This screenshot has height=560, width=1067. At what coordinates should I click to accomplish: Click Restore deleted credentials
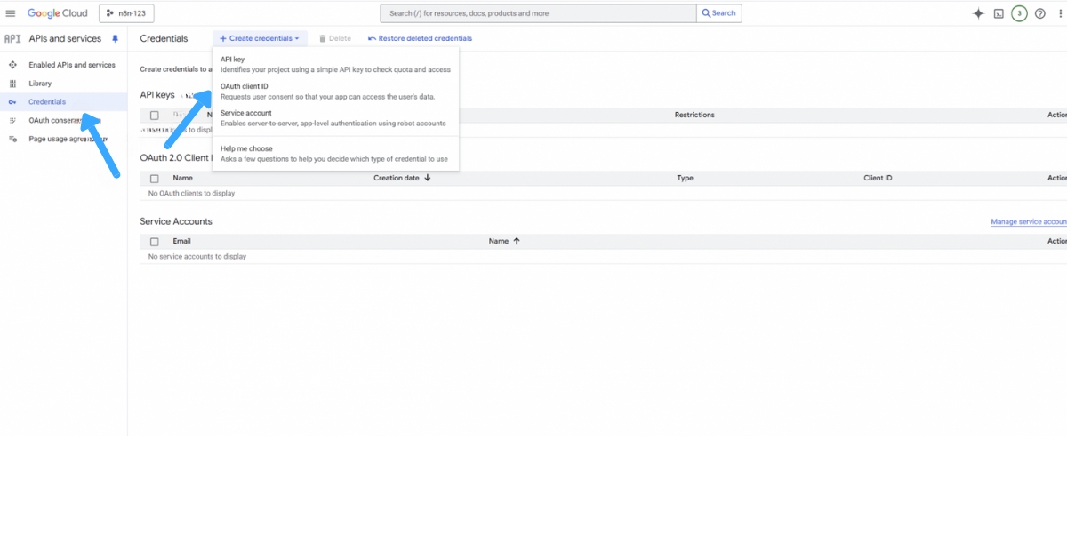[418, 38]
